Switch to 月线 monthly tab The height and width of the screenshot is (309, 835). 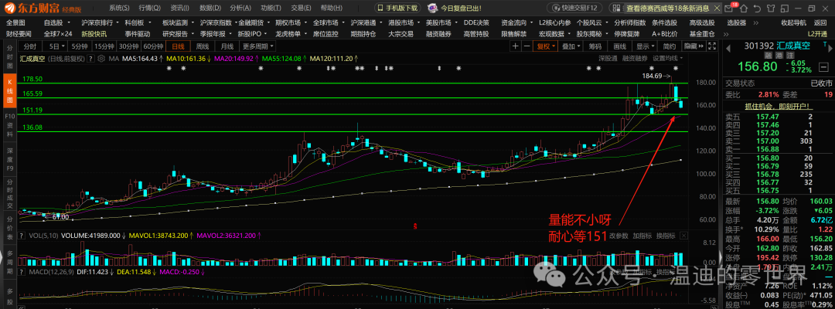tap(227, 46)
